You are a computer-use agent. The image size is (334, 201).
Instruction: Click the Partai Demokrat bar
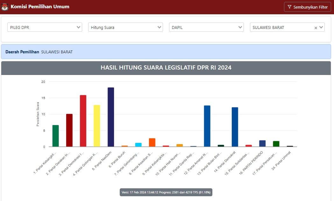(234, 127)
